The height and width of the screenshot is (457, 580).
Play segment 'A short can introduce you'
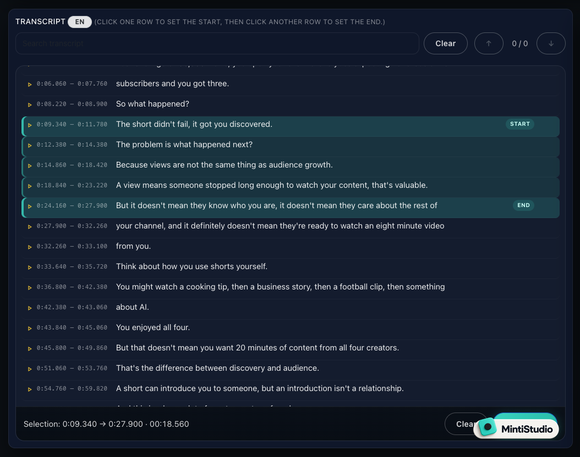30,389
